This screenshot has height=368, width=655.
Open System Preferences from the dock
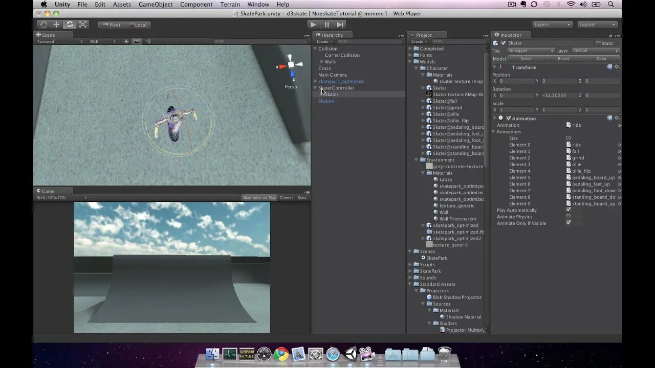click(315, 354)
